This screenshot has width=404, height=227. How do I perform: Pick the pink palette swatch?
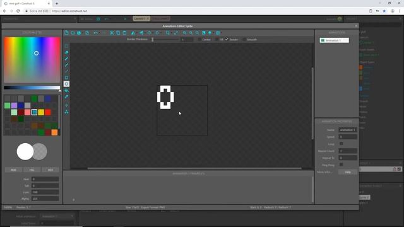point(28,112)
